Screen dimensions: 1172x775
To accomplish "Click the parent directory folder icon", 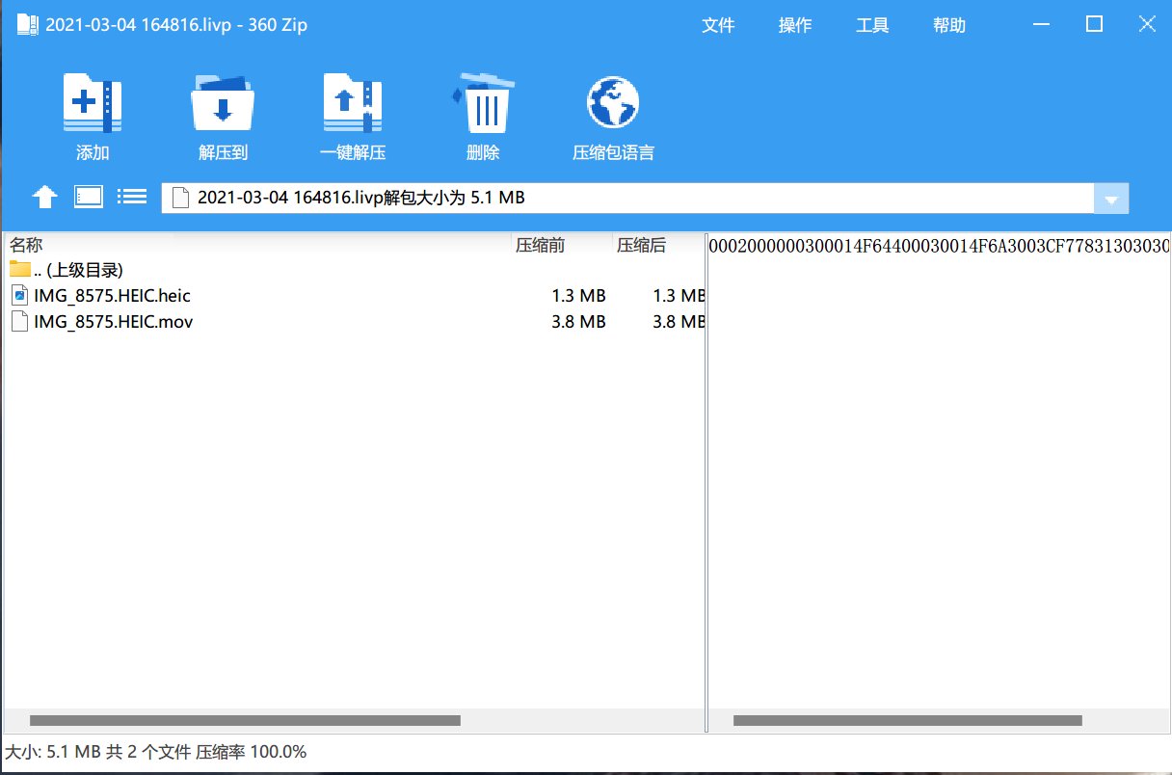I will point(20,269).
